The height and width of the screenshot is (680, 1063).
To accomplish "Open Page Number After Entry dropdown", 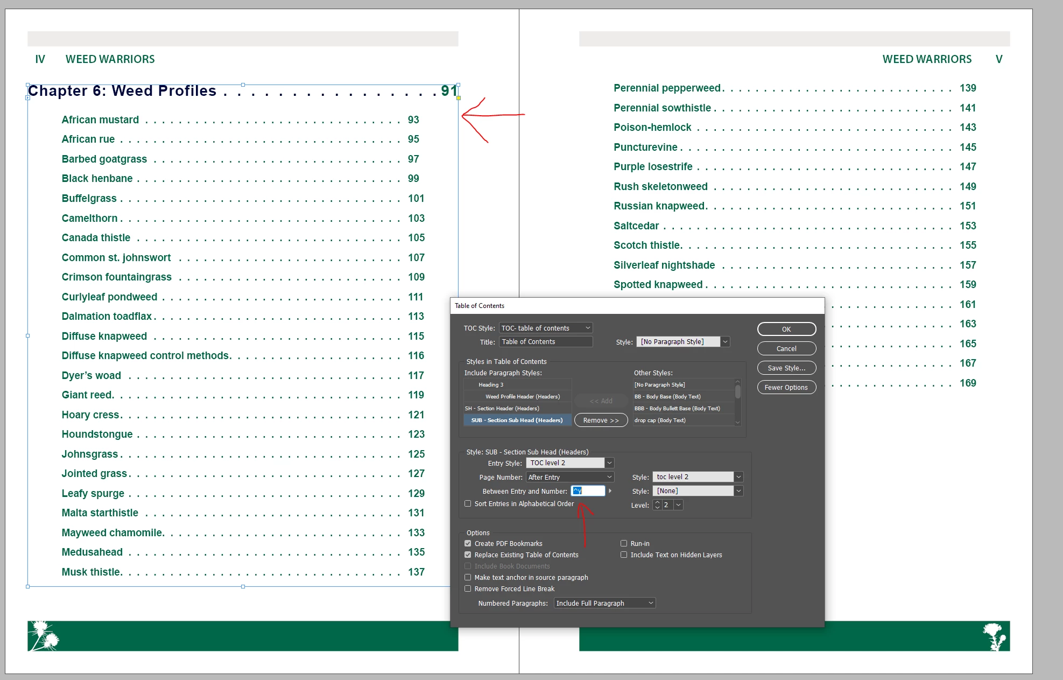I will (570, 477).
